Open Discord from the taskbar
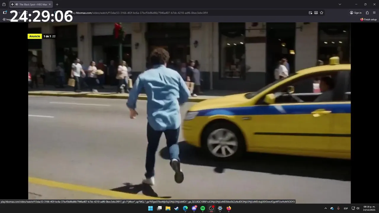The width and height of the screenshot is (379, 213). coord(194,208)
